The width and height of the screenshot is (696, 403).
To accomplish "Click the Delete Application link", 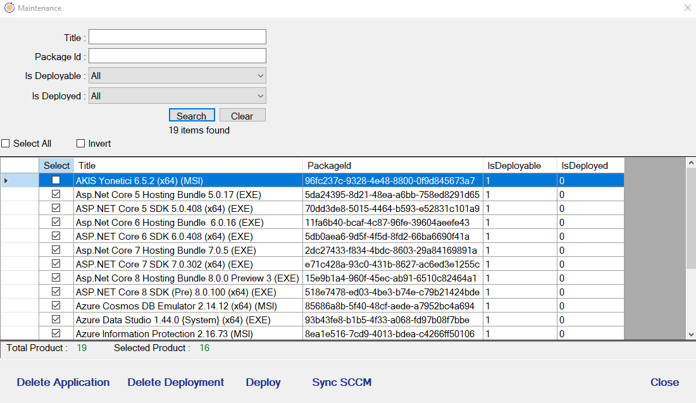I will tap(63, 382).
